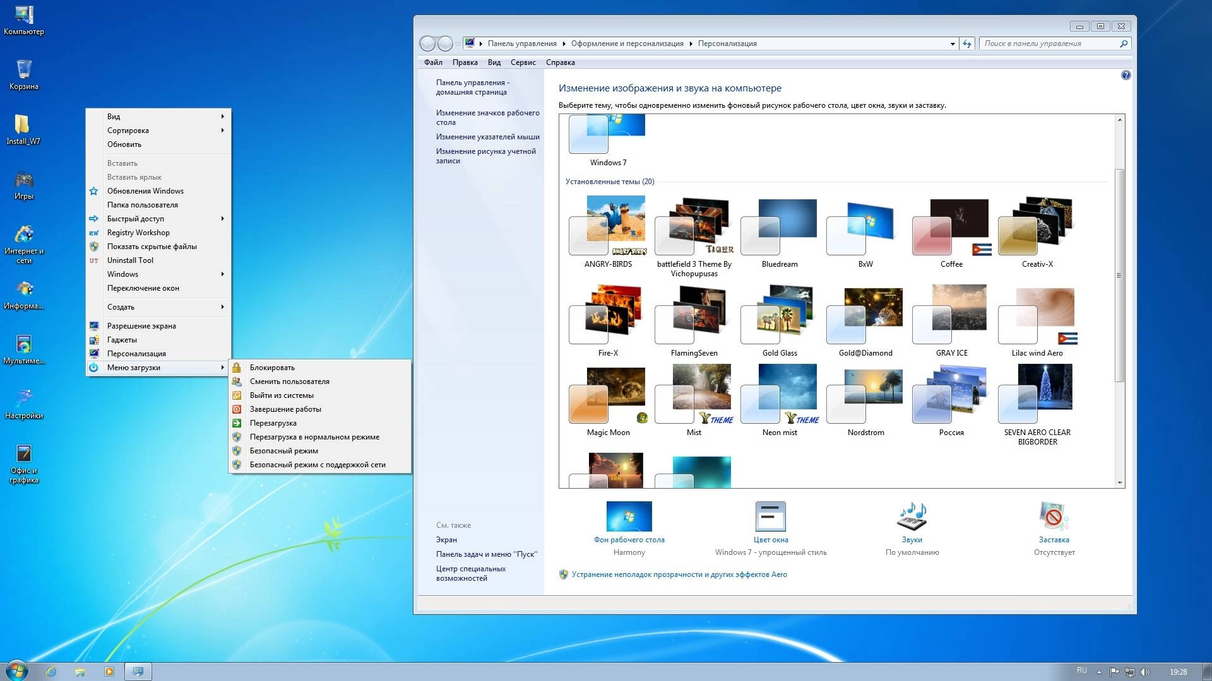The width and height of the screenshot is (1212, 681).
Task: Open Центр специальных возможностей link
Action: click(470, 573)
